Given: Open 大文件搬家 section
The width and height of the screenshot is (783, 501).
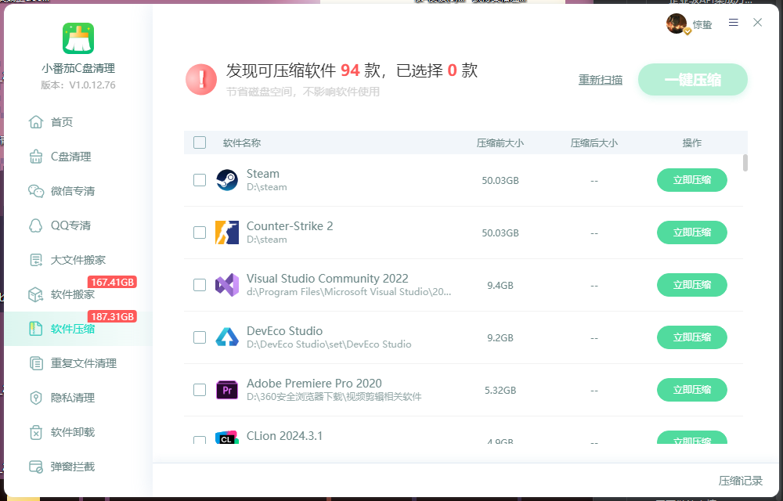Looking at the screenshot, I should pos(78,259).
